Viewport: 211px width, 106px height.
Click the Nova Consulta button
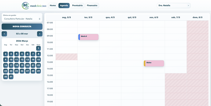[22, 26]
